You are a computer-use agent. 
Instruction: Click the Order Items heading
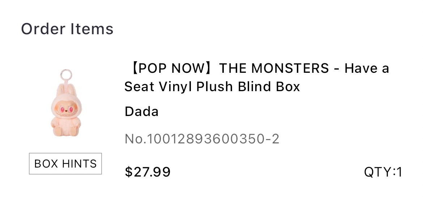click(x=67, y=29)
